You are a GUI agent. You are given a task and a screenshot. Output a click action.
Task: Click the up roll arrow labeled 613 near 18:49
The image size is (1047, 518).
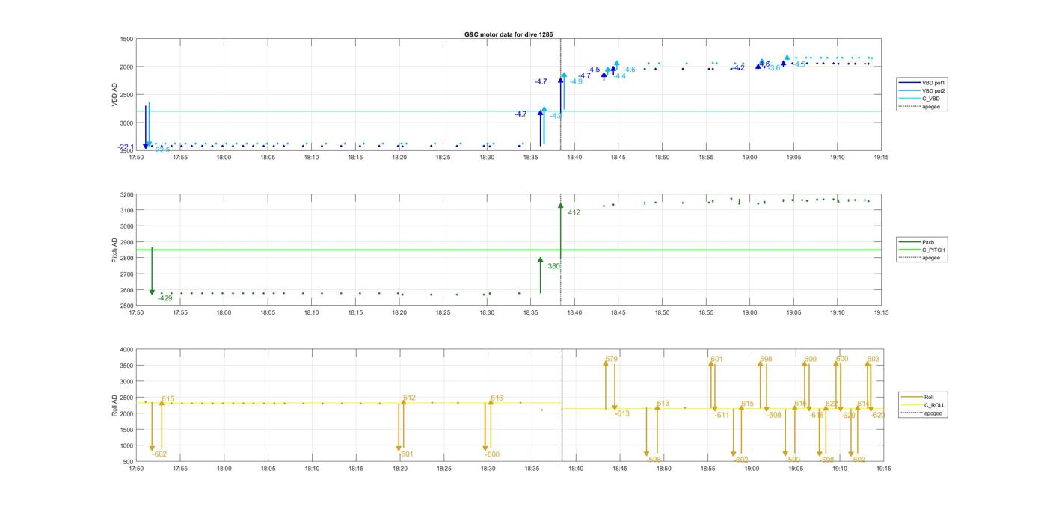[x=657, y=430]
